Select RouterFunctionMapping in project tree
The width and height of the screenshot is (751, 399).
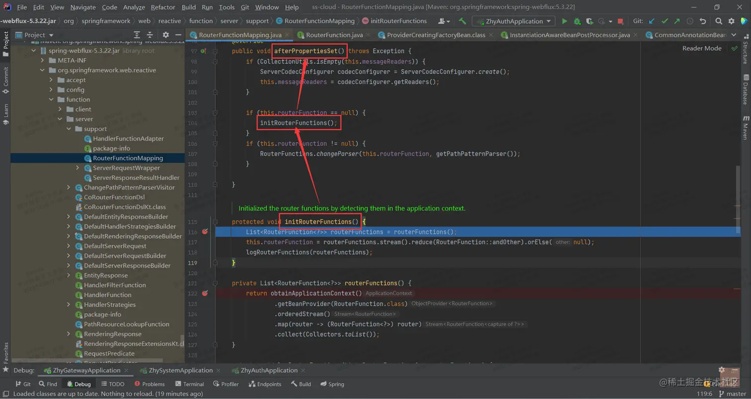pos(128,158)
